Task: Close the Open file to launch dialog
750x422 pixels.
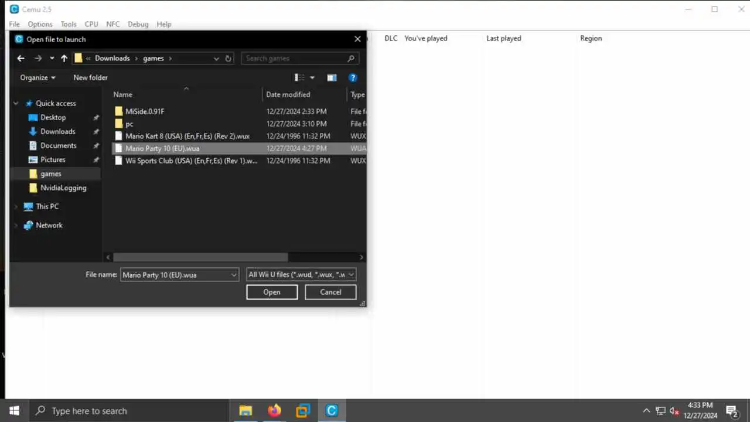Action: [357, 39]
